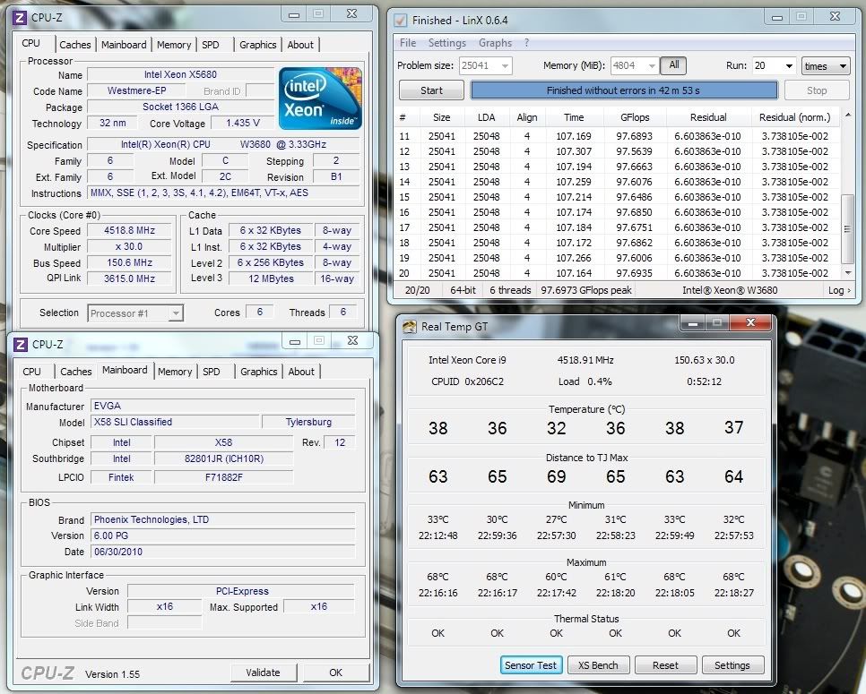Click the Stop button in LinX
This screenshot has height=694, width=866.
(x=817, y=90)
